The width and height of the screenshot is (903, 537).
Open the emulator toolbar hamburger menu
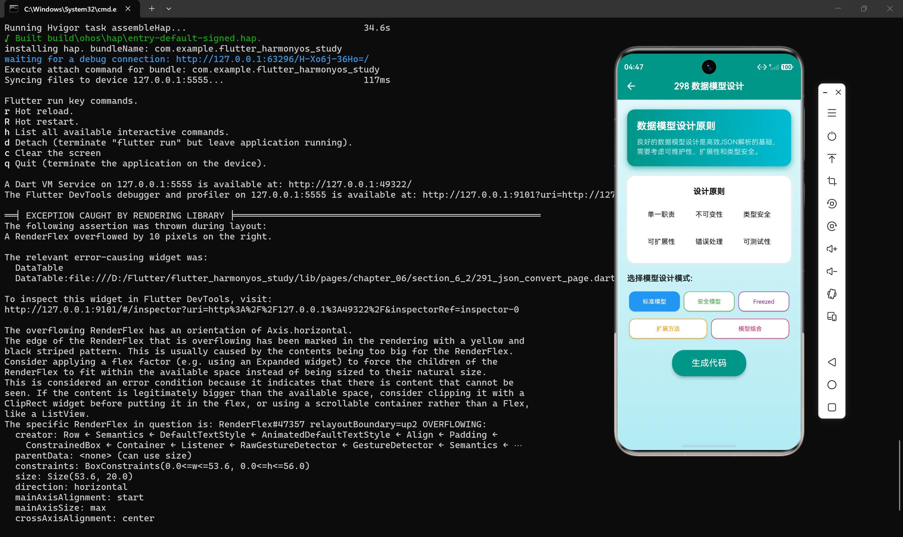832,113
